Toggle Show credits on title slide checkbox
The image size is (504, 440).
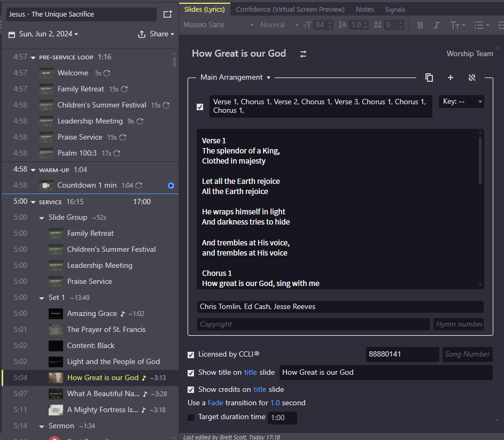coord(191,390)
